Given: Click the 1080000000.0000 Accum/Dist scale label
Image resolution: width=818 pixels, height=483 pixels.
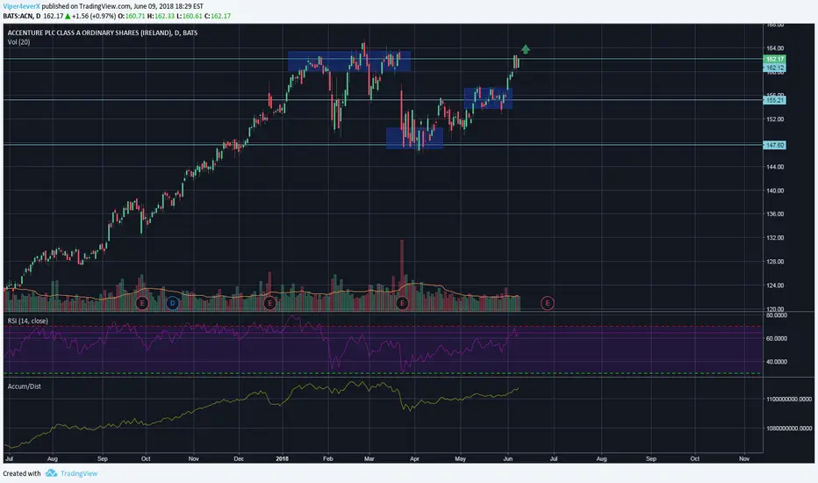Looking at the screenshot, I should point(789,429).
